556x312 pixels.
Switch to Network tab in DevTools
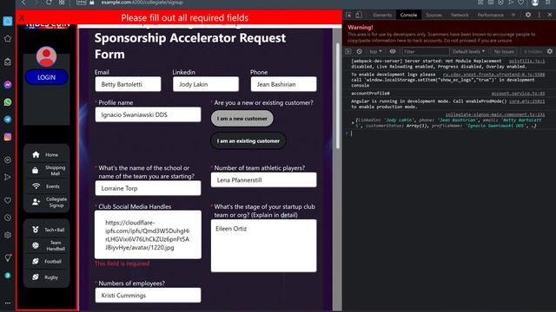pos(460,15)
